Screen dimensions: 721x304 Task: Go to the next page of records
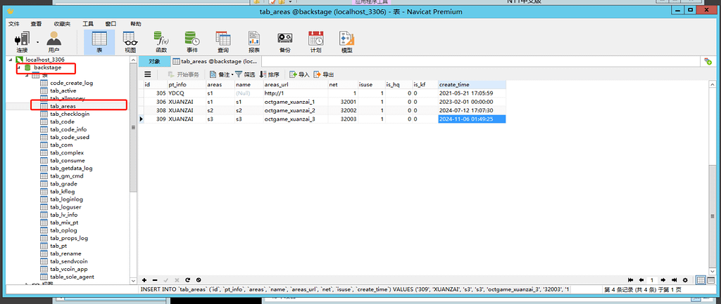663,280
